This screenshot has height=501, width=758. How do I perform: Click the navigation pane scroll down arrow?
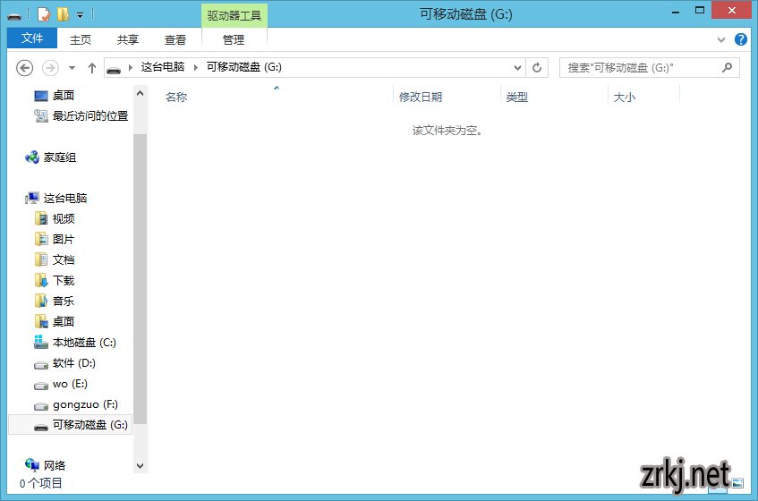tap(141, 466)
